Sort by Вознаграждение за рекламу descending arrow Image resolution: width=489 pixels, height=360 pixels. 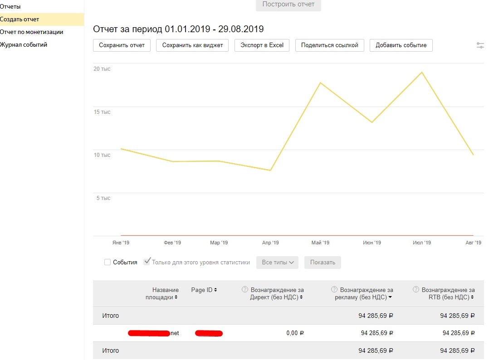tap(390, 297)
